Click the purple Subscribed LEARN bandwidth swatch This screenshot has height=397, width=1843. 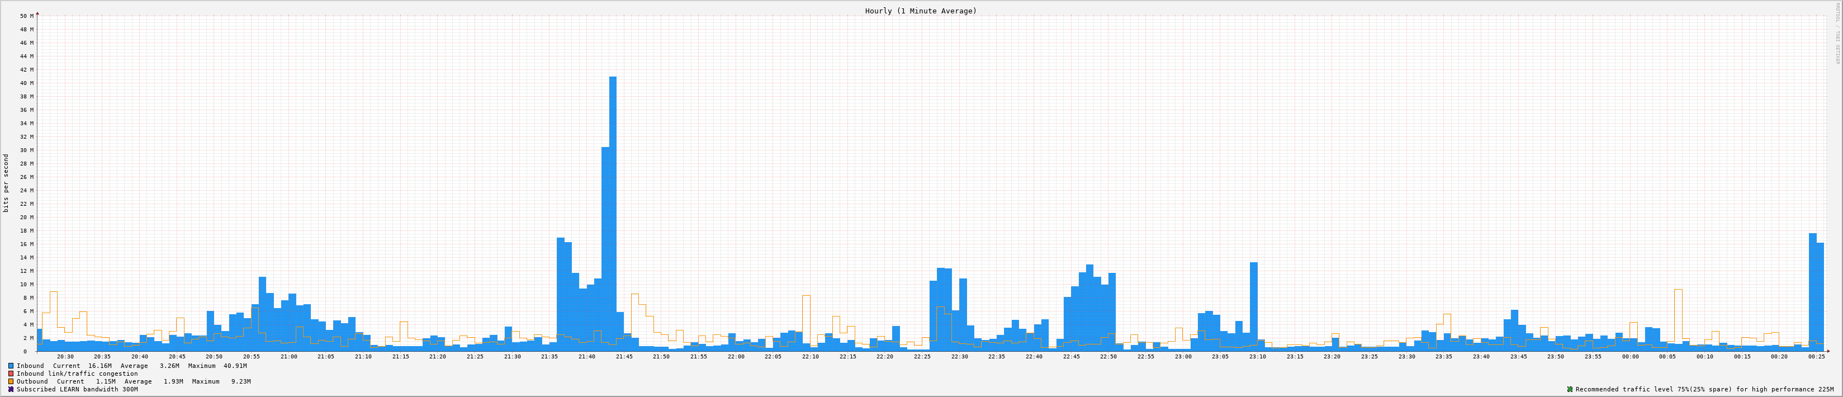pos(11,389)
